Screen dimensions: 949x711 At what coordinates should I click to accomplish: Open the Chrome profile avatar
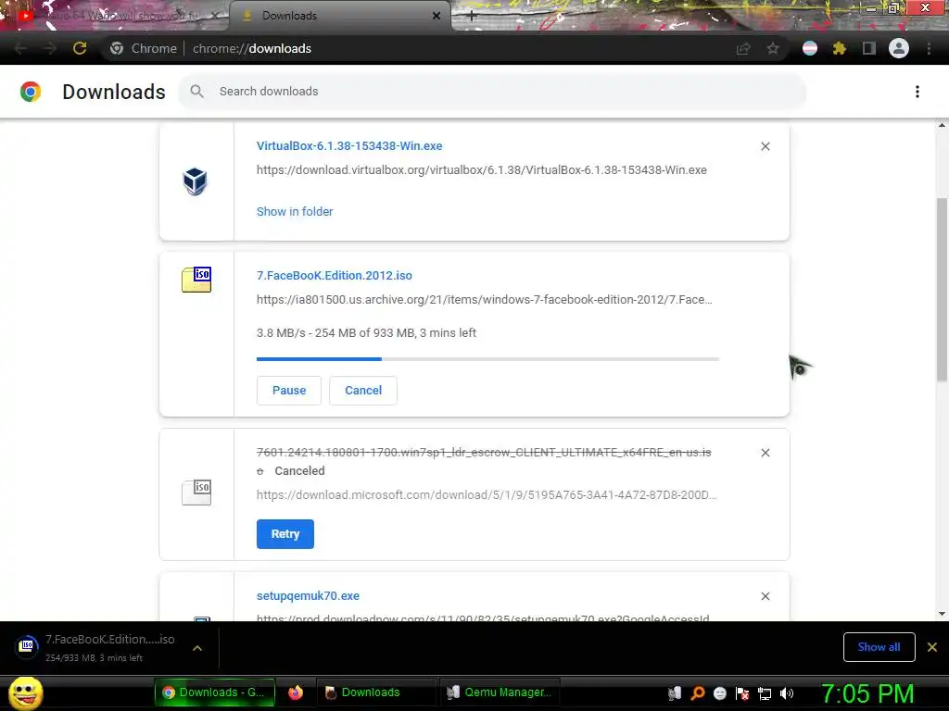[899, 48]
